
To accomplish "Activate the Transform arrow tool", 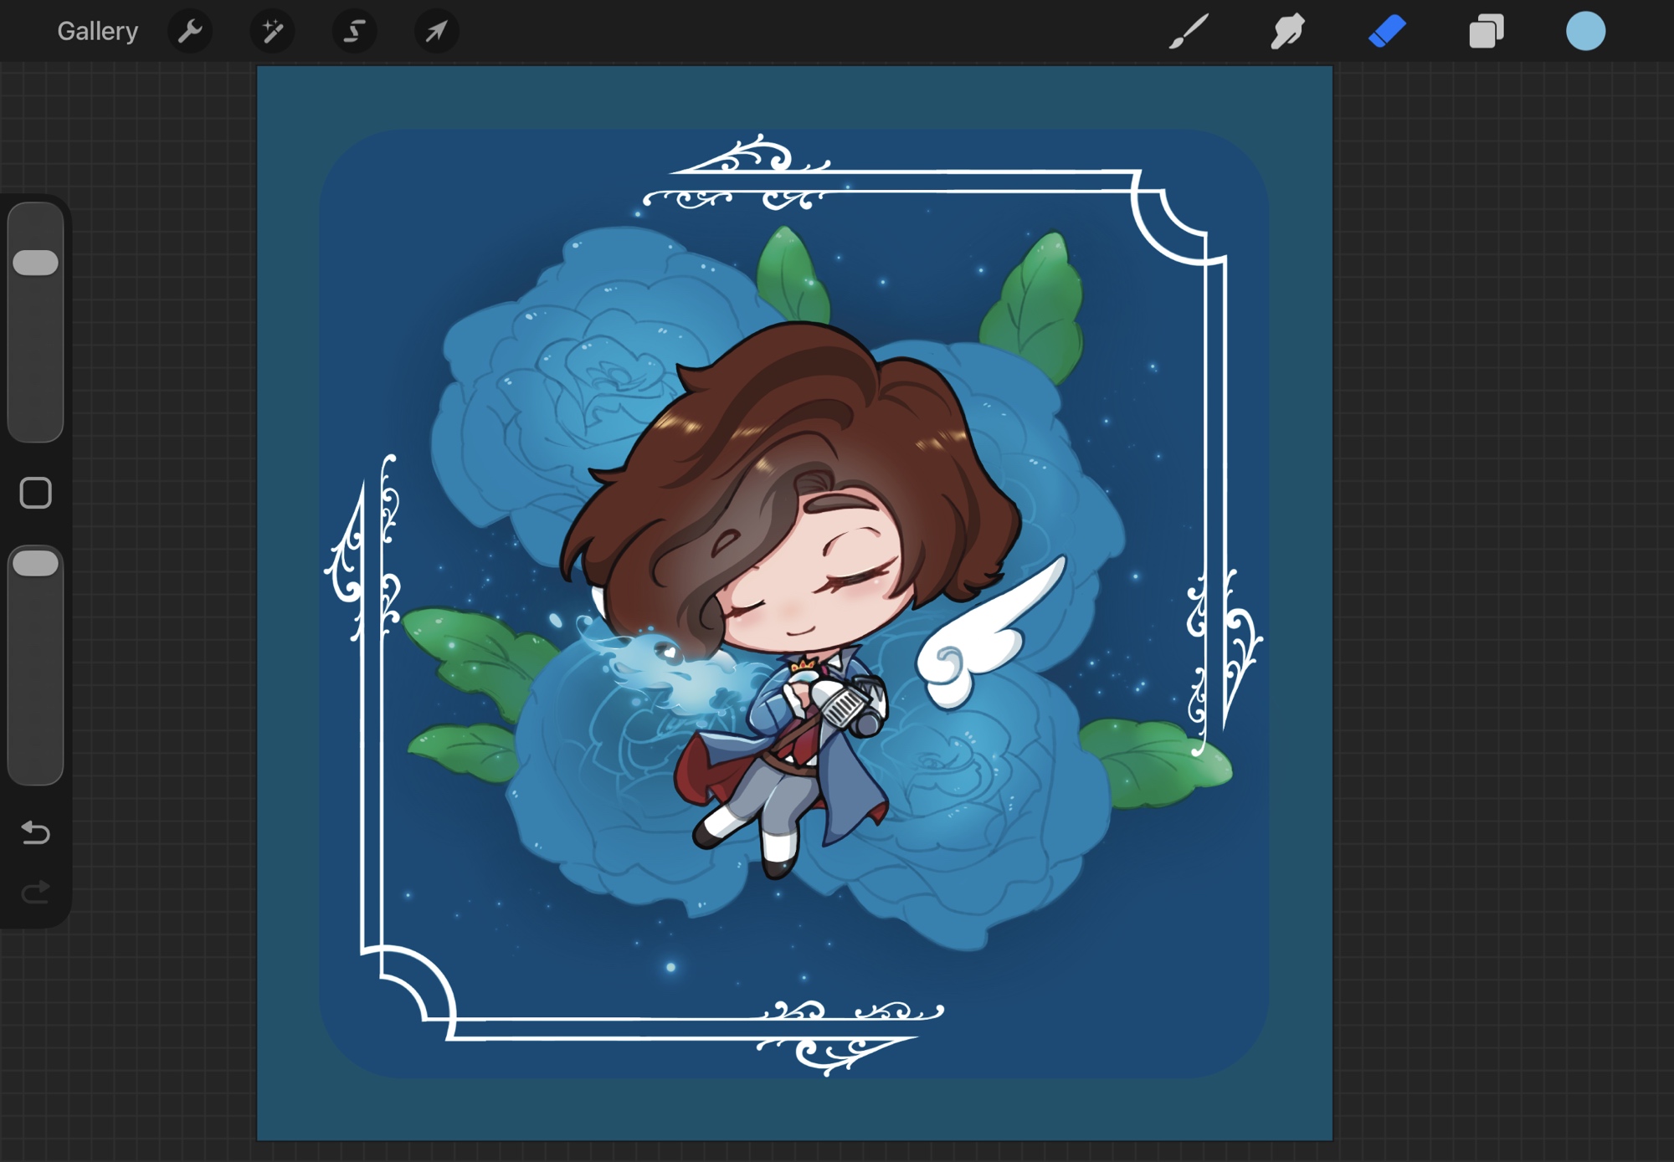I will (436, 32).
